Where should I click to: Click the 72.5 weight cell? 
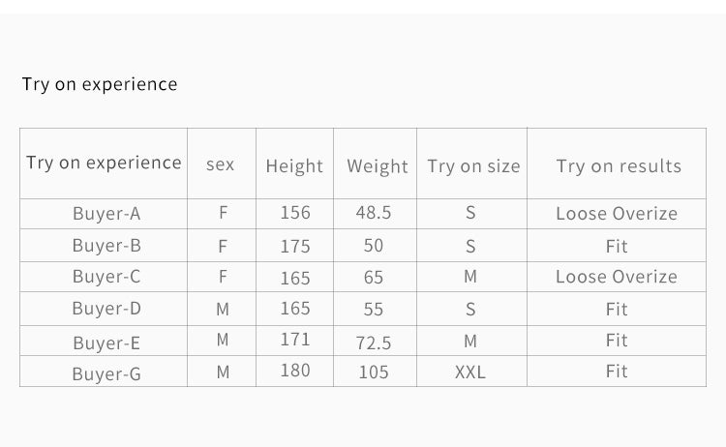point(374,343)
